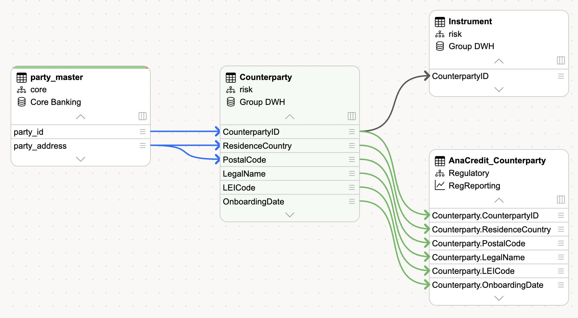Open the columns icon on Counterparty card
578x318 pixels.
(352, 116)
